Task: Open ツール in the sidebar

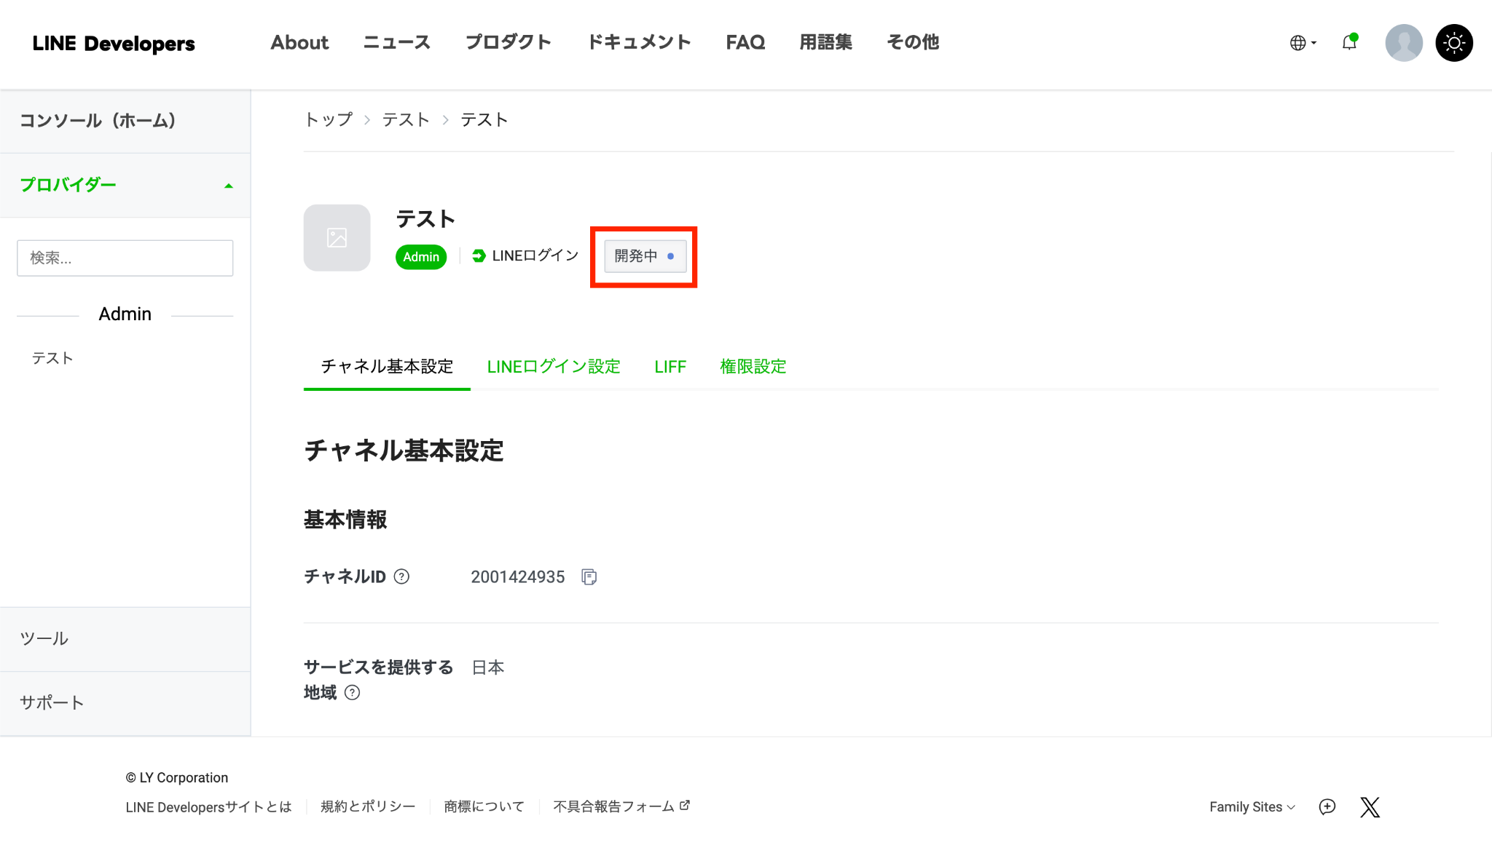Action: coord(125,639)
